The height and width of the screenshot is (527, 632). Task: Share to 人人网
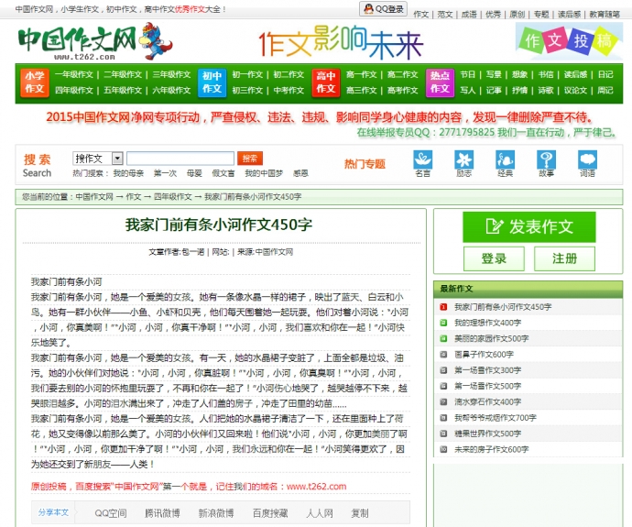coord(320,513)
